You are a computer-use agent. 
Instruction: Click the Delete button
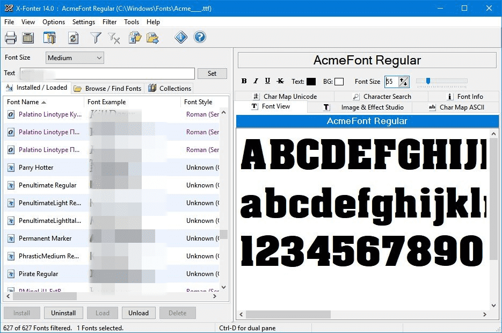tap(177, 313)
